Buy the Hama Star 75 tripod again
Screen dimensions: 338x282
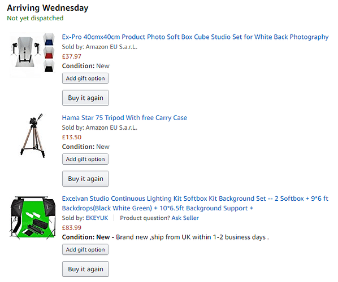[85, 179]
